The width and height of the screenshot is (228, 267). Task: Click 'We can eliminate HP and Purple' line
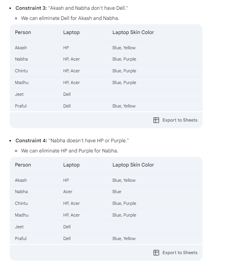[x=70, y=151]
